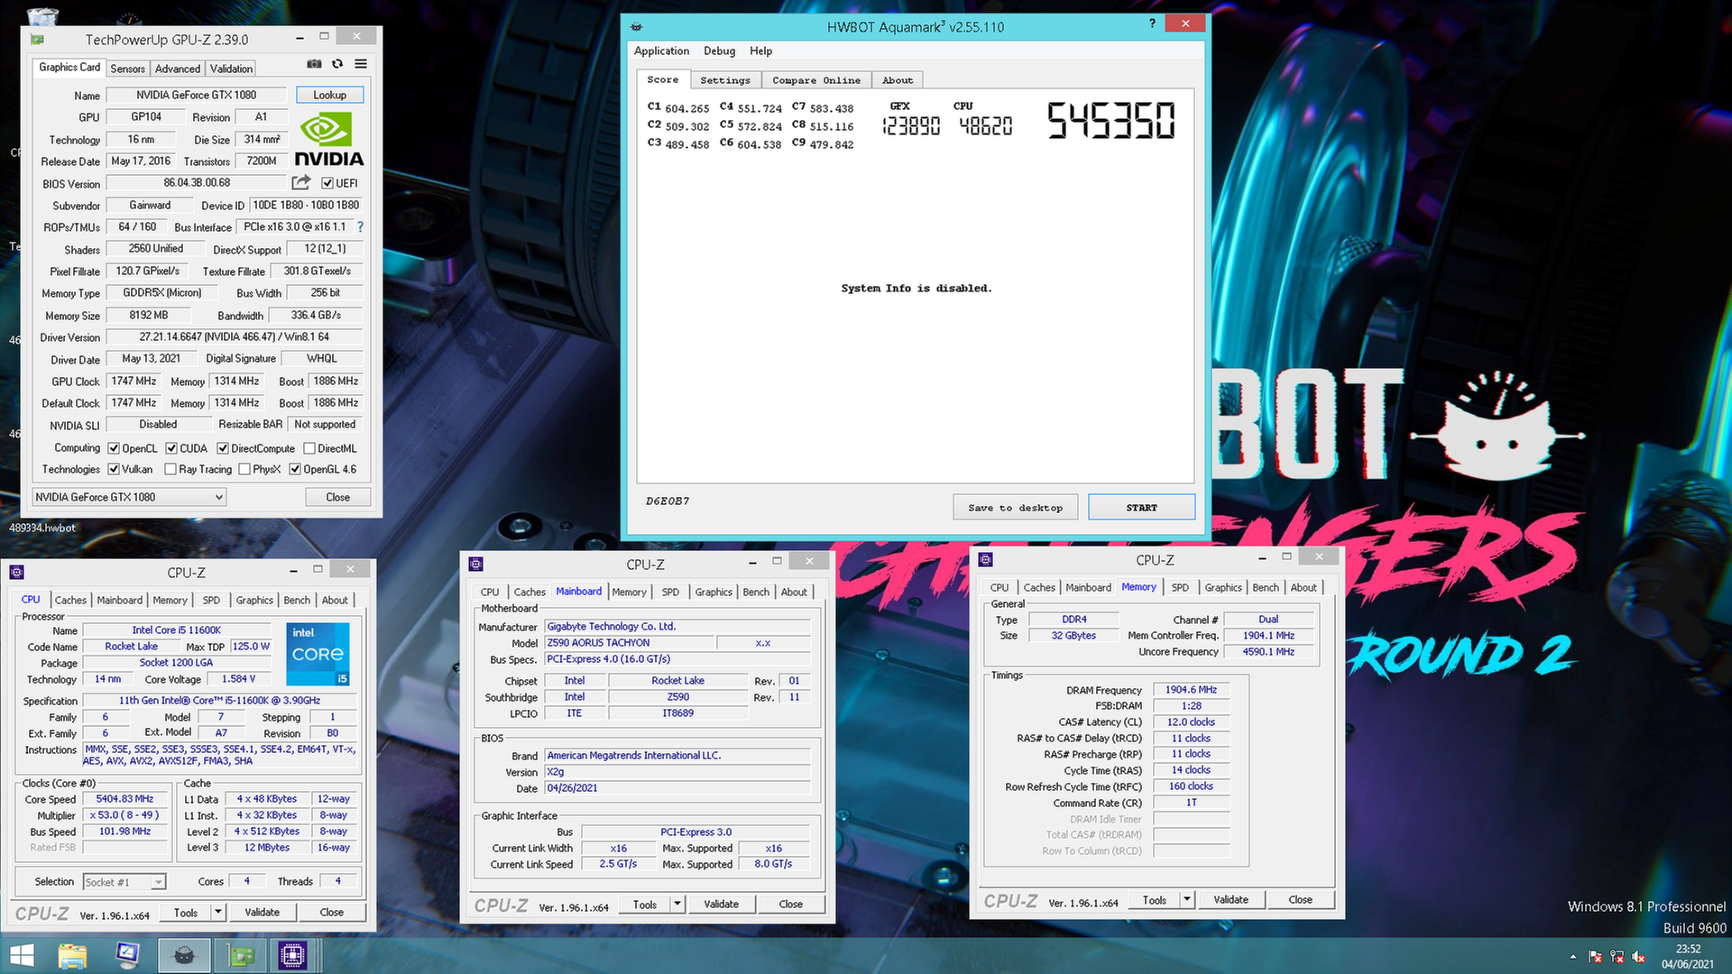Open the SPD tab in CPU-Z Memory window
This screenshot has width=1732, height=974.
[1180, 587]
